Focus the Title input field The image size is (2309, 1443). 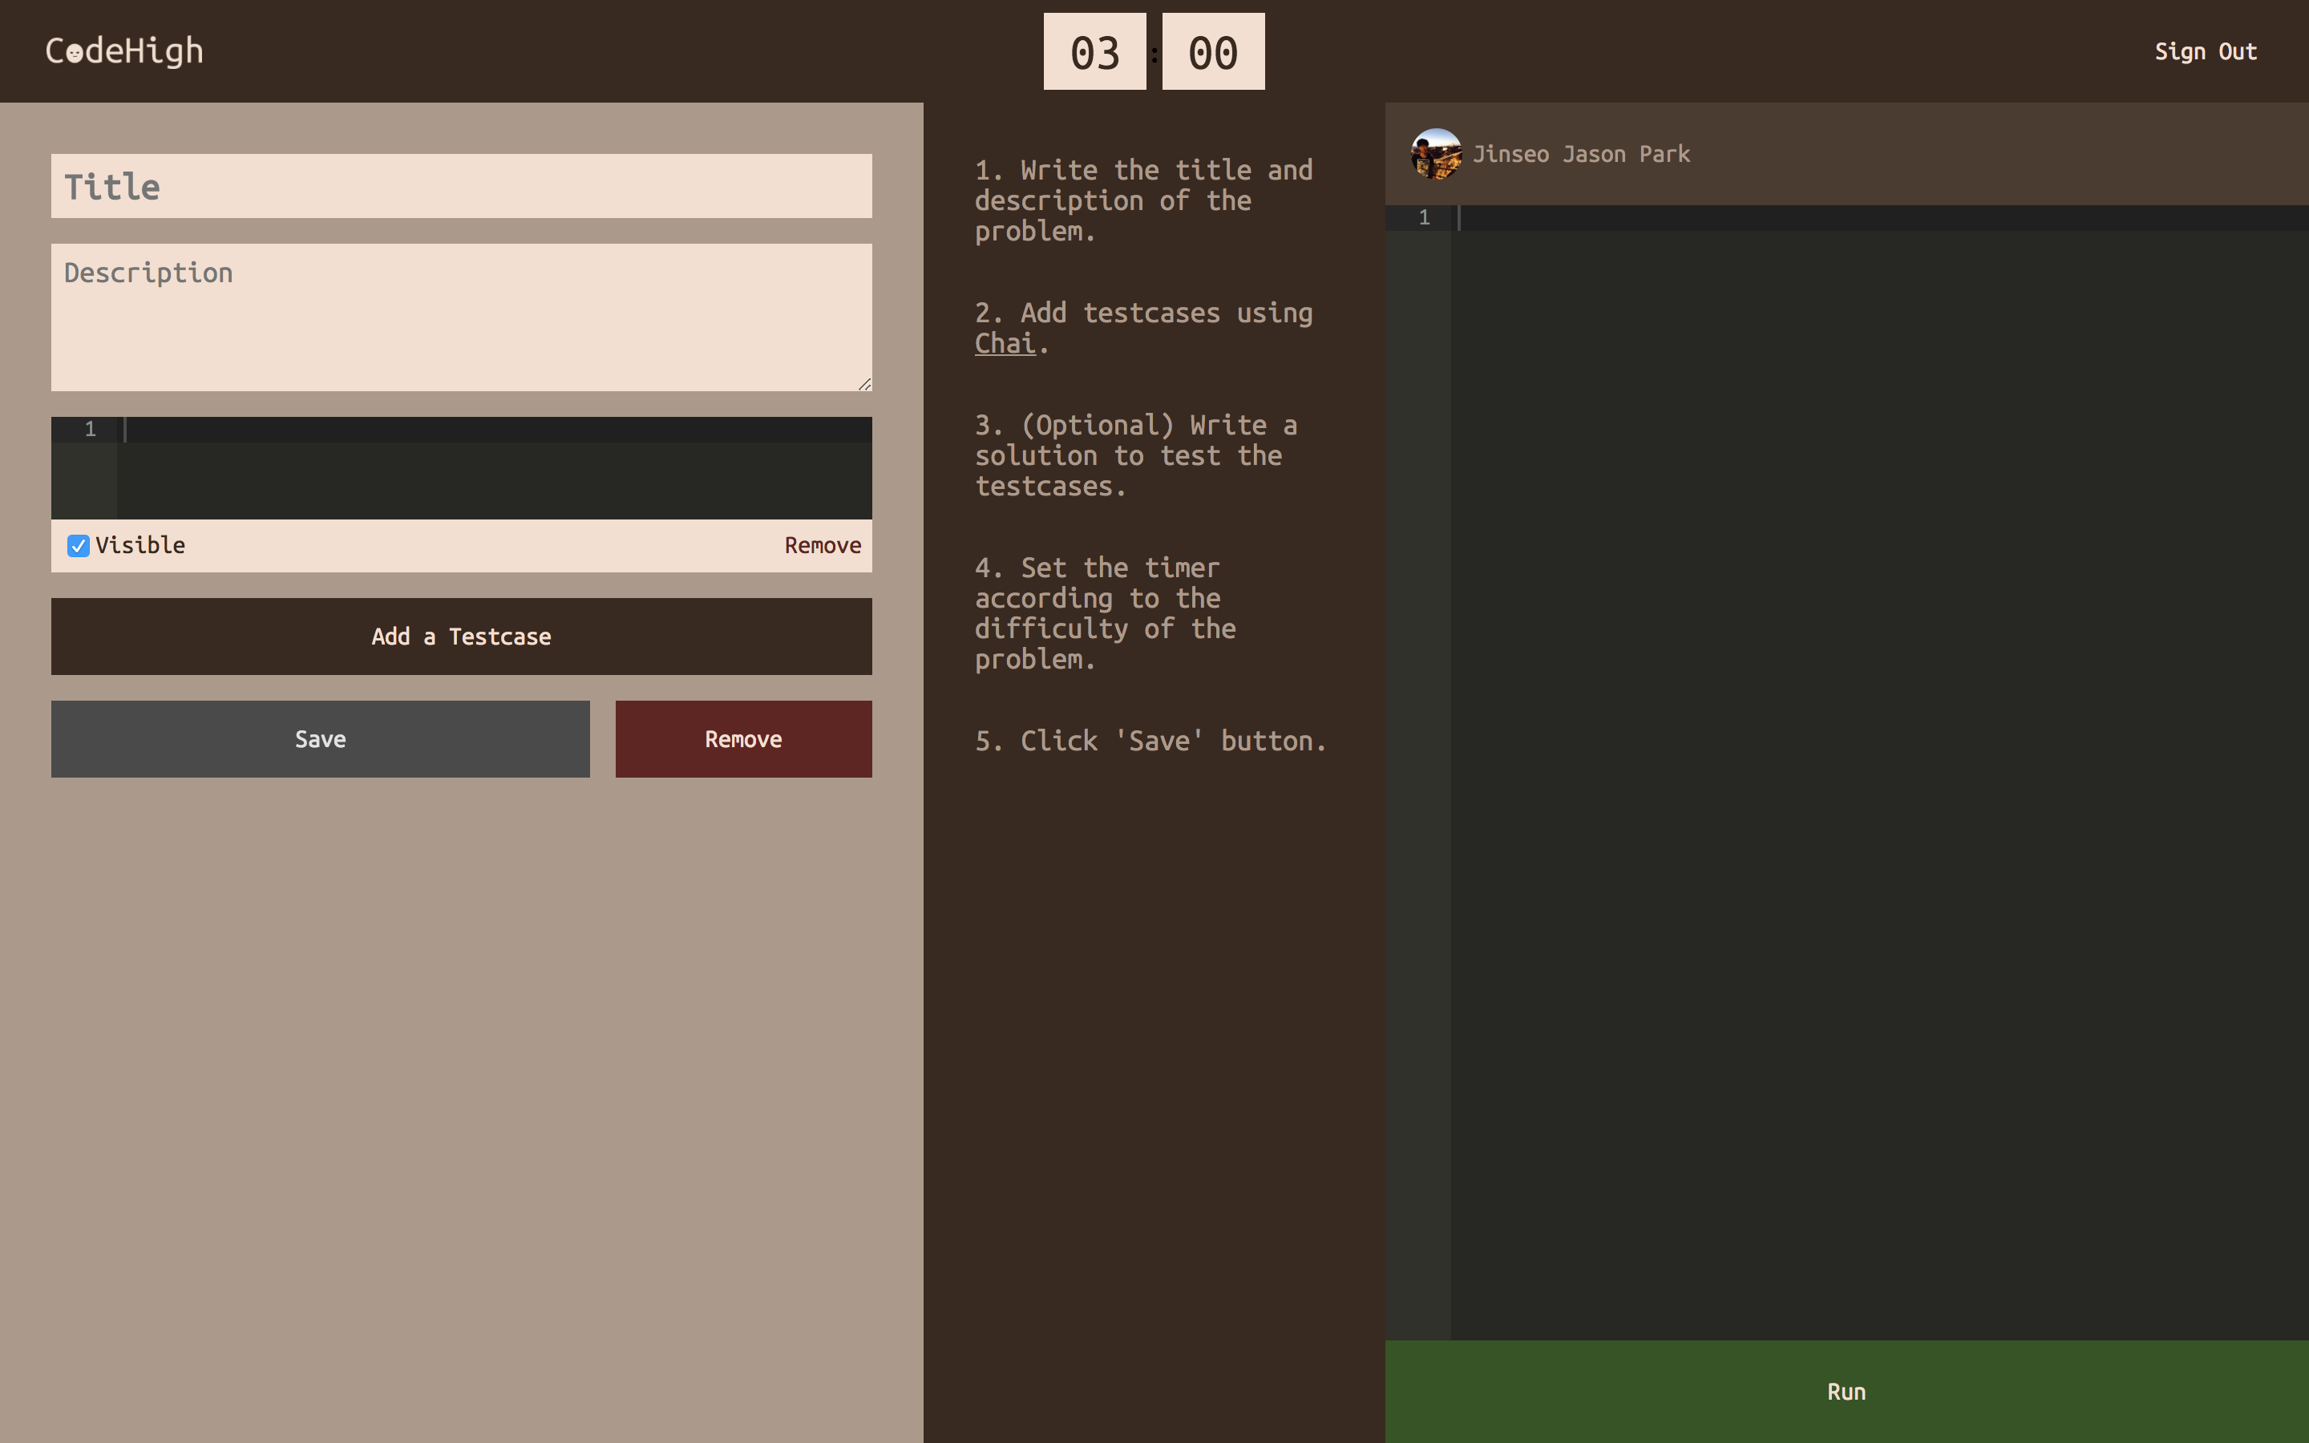pos(461,186)
